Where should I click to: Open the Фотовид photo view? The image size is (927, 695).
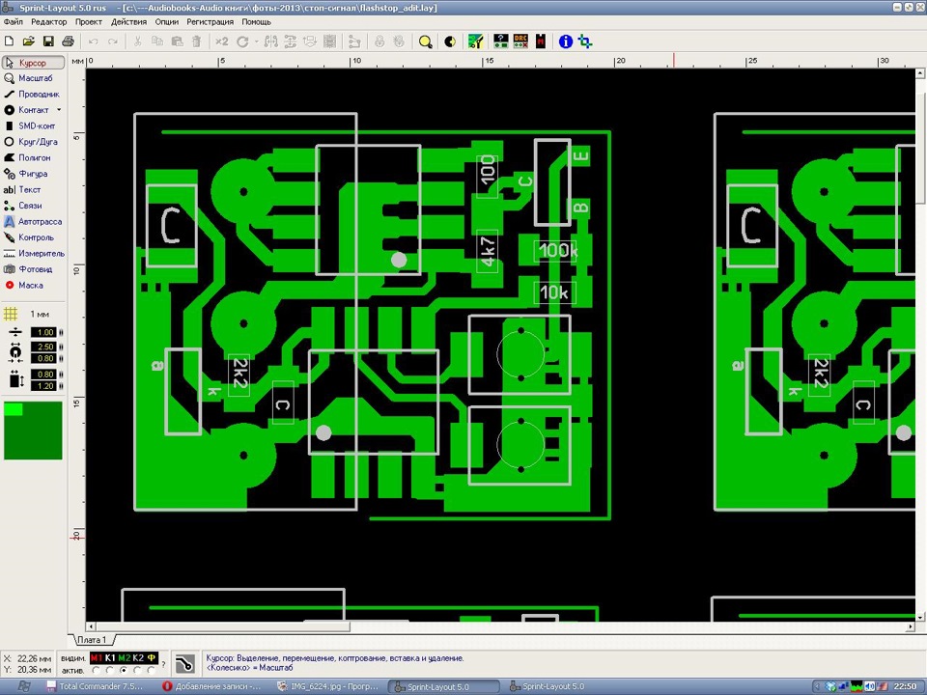tap(33, 269)
